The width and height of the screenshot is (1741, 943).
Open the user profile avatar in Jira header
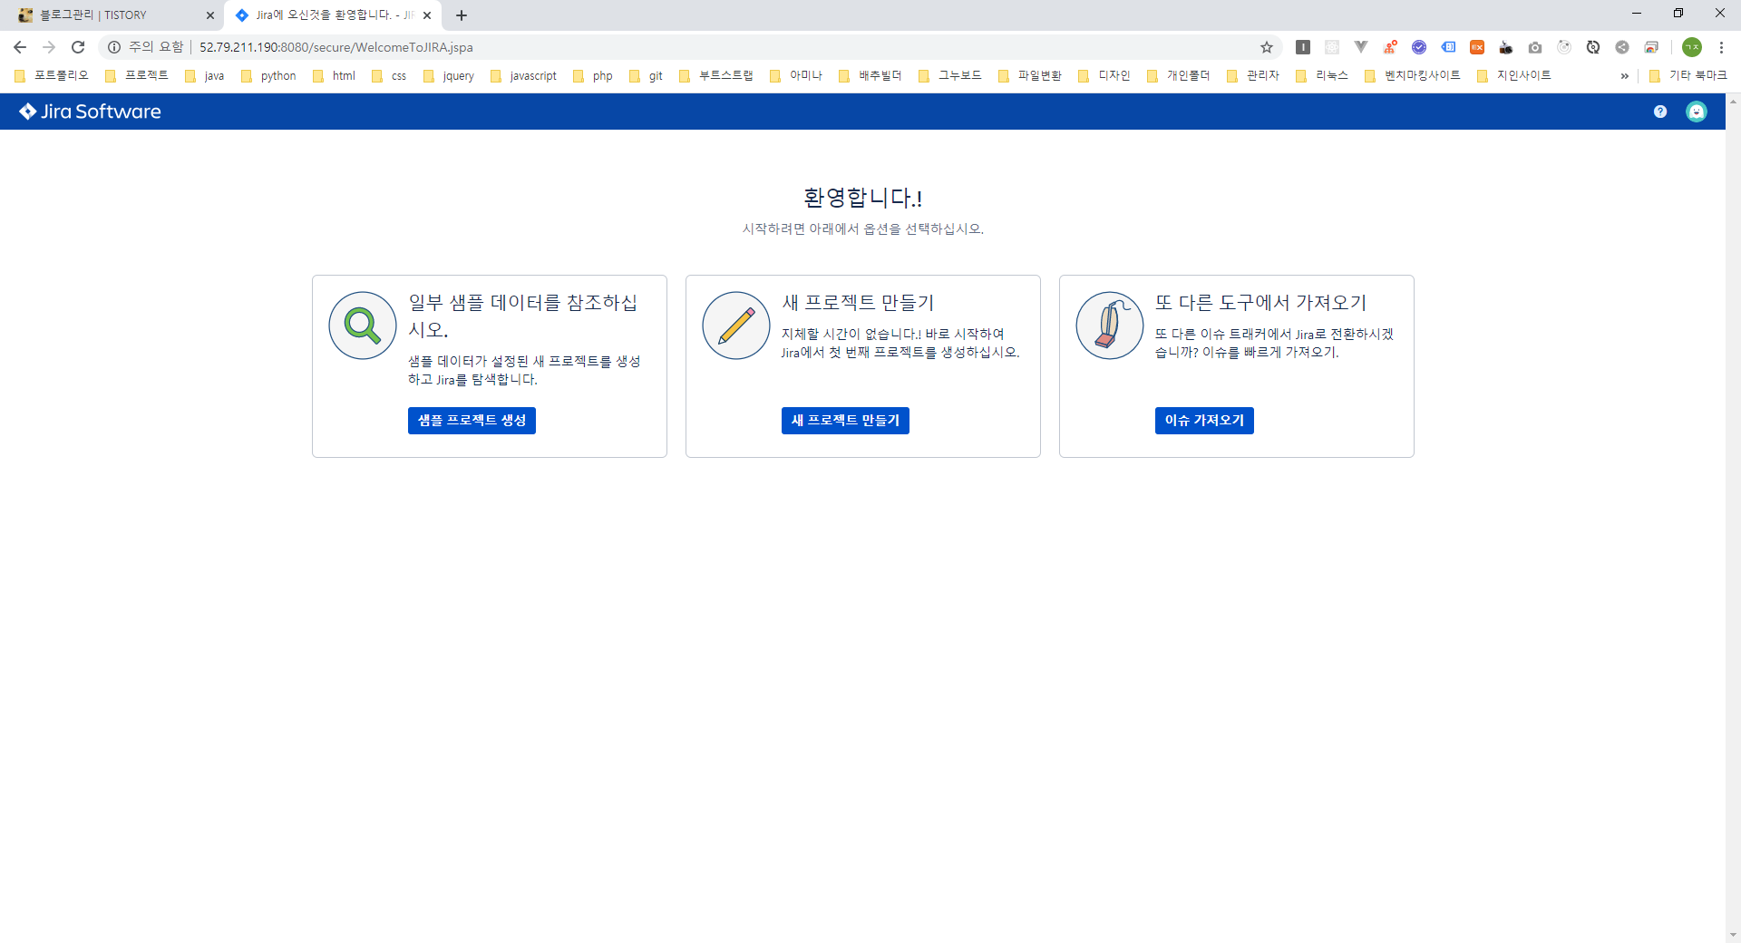(x=1697, y=112)
